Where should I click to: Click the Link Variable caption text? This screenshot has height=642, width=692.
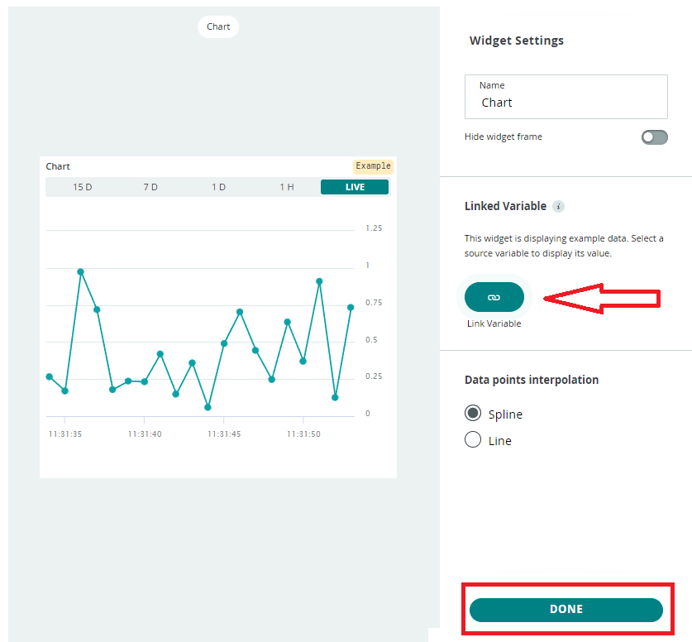click(x=494, y=323)
